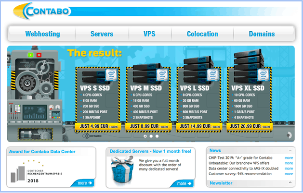Screen dimensions: 303x193
Task: Collapse the News panel
Action: tap(290, 151)
